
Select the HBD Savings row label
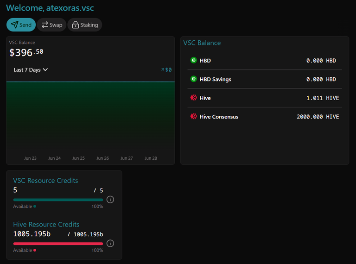click(215, 79)
